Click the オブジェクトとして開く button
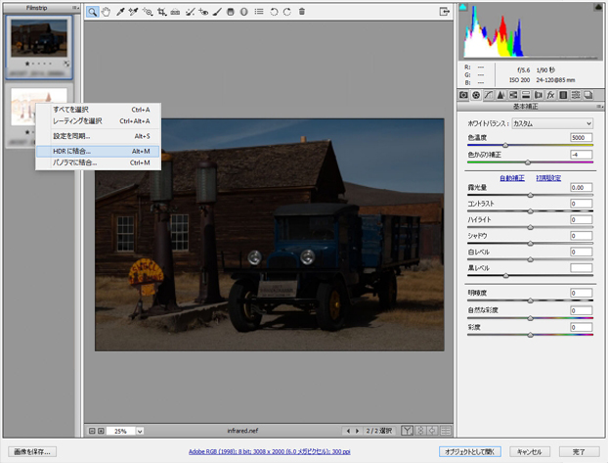The image size is (608, 463). tap(470, 451)
